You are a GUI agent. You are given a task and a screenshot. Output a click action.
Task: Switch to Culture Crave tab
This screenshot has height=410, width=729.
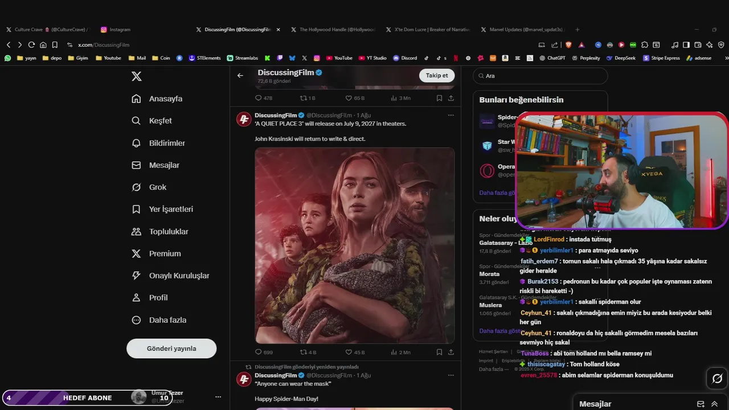48,30
